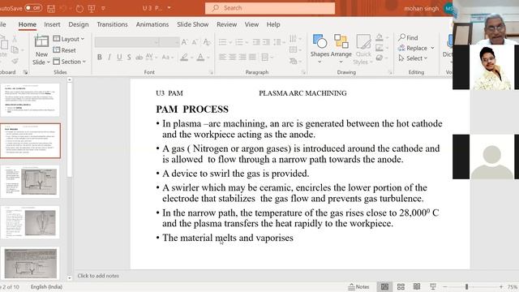Open the Insert tab
Viewport: 519px width, 292px height.
pyautogui.click(x=52, y=24)
